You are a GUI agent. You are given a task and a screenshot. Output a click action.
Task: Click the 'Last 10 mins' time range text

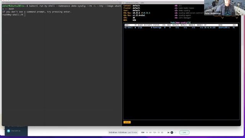click(132, 133)
